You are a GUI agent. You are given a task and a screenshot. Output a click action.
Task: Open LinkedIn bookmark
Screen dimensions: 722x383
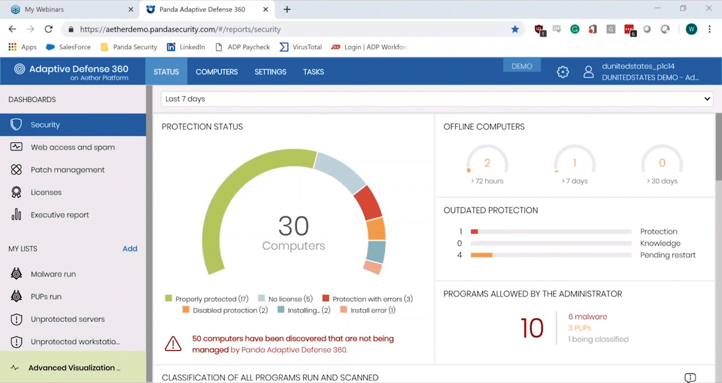186,47
